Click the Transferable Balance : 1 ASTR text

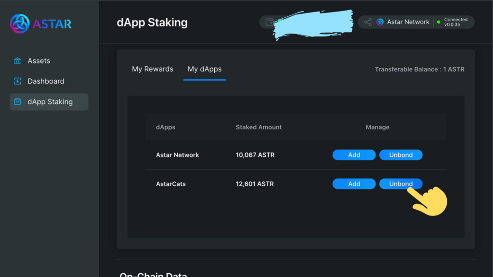click(419, 69)
